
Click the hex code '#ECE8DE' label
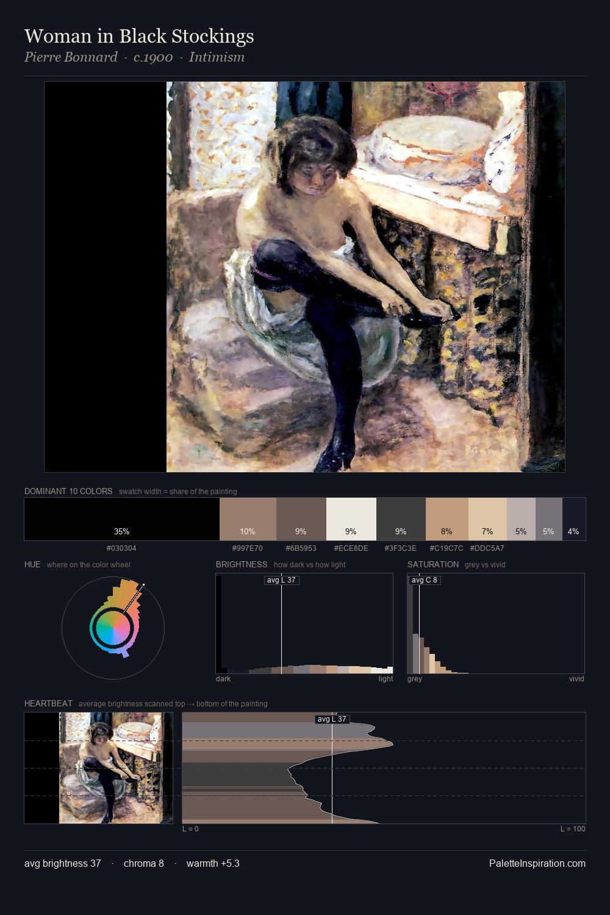coord(351,548)
